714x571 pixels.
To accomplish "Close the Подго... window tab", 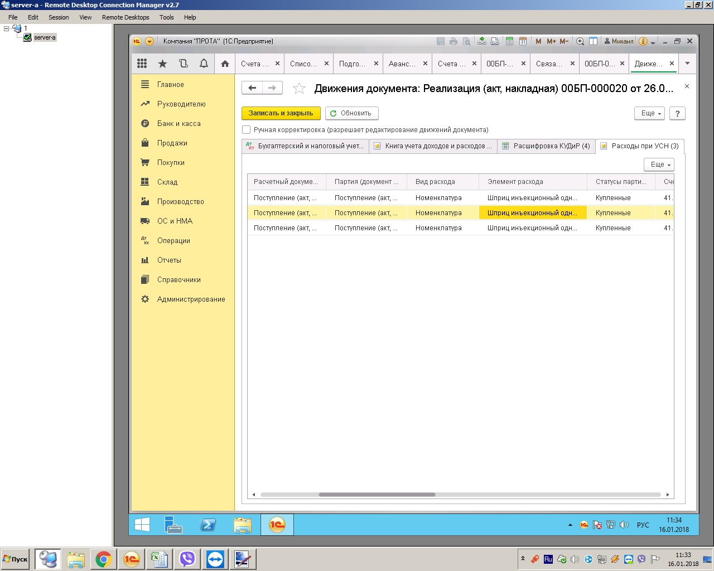I will pyautogui.click(x=376, y=64).
